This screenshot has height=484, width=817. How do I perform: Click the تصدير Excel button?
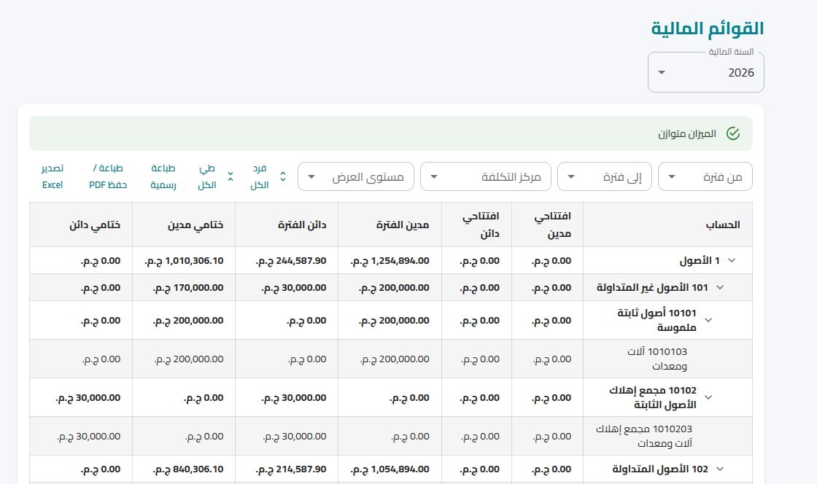pyautogui.click(x=52, y=176)
